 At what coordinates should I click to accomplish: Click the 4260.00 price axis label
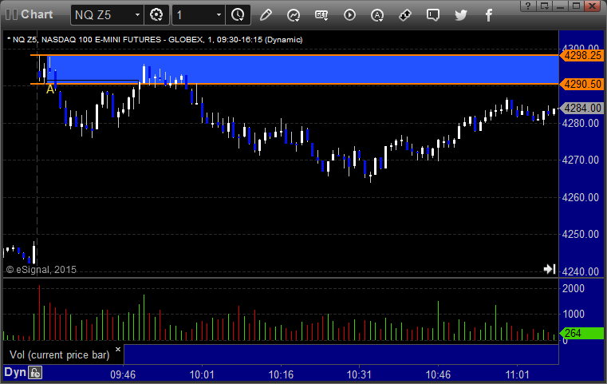(x=581, y=197)
